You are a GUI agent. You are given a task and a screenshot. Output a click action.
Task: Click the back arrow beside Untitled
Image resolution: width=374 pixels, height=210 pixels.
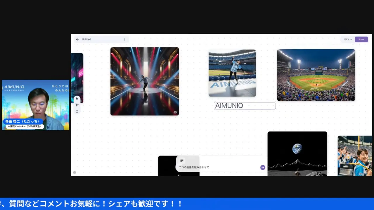[77, 39]
